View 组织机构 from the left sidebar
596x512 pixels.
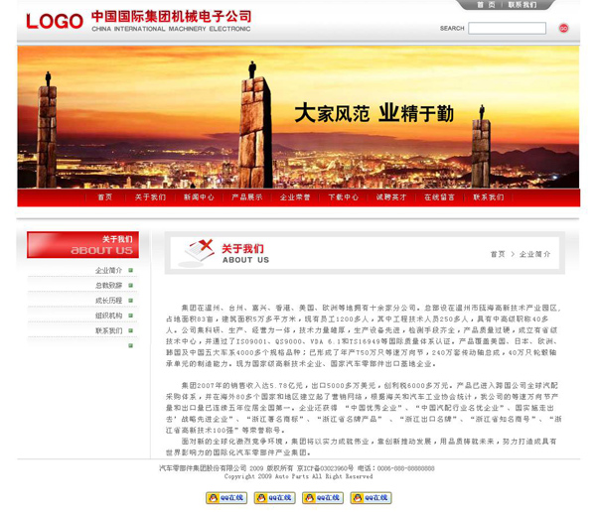coord(108,316)
